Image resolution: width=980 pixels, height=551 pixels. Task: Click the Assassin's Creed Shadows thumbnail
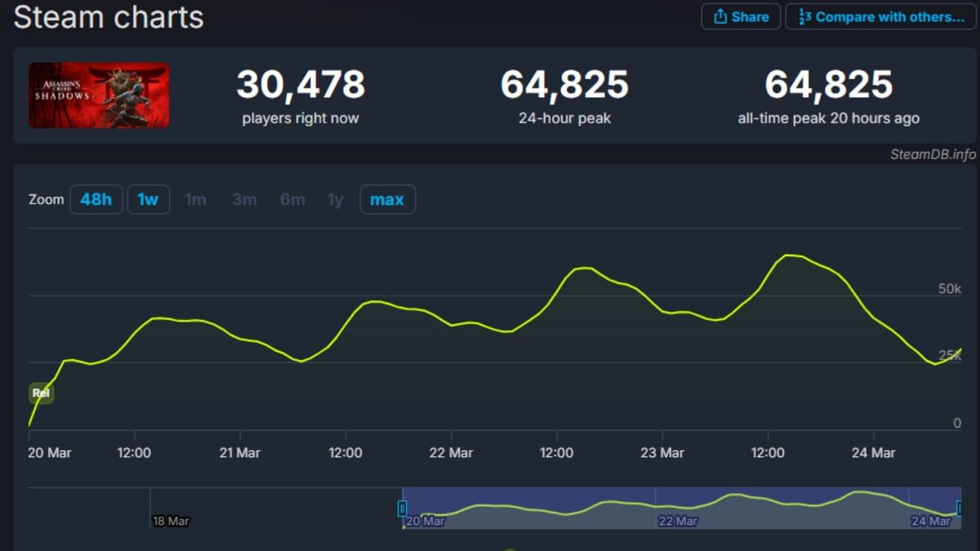click(x=99, y=96)
